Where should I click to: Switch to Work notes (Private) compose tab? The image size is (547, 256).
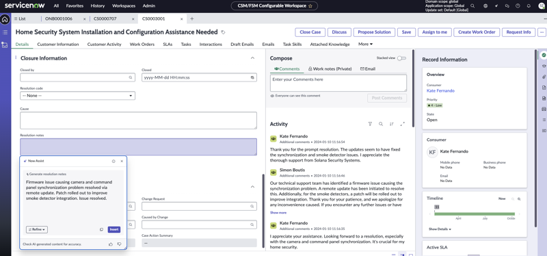point(330,69)
